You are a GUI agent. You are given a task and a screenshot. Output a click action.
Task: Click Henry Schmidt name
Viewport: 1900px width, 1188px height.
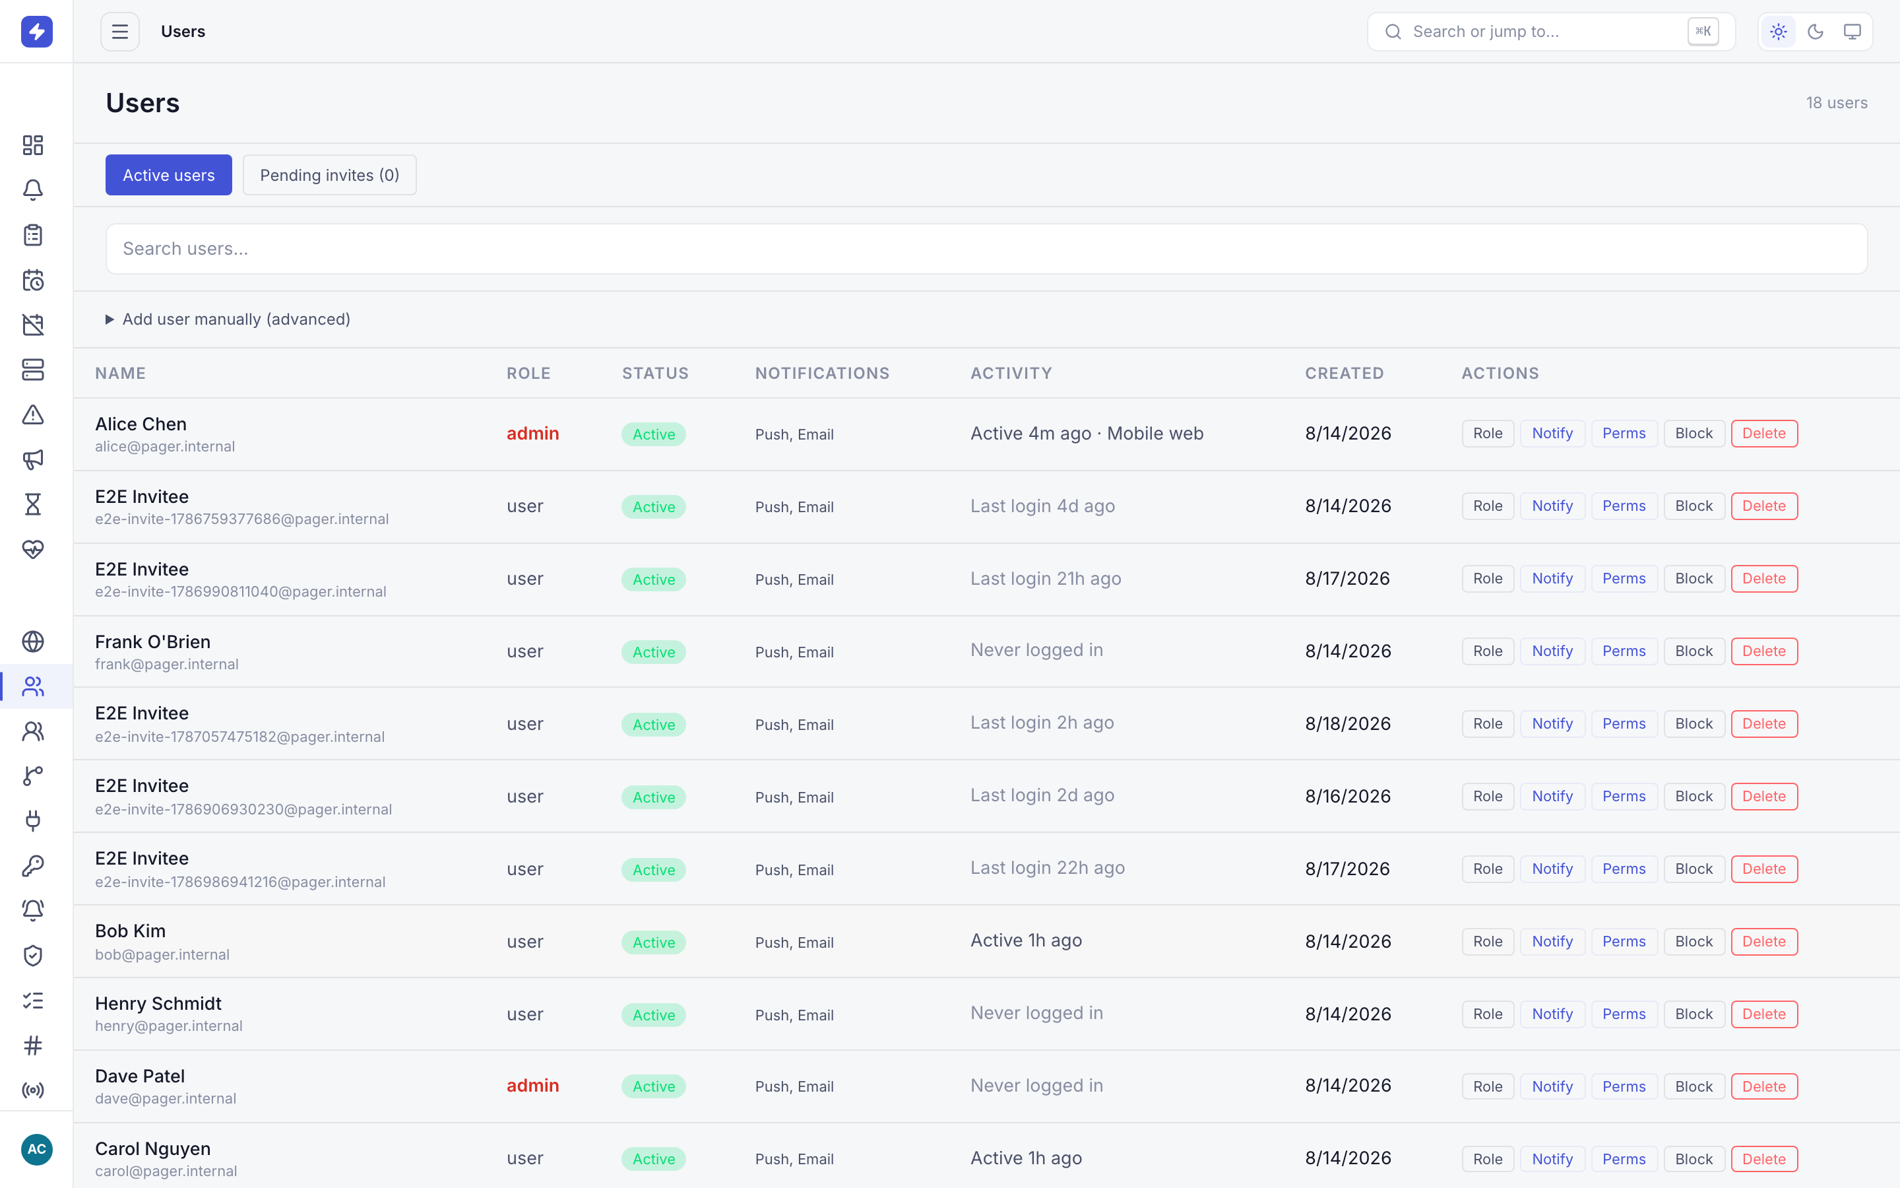[158, 1004]
